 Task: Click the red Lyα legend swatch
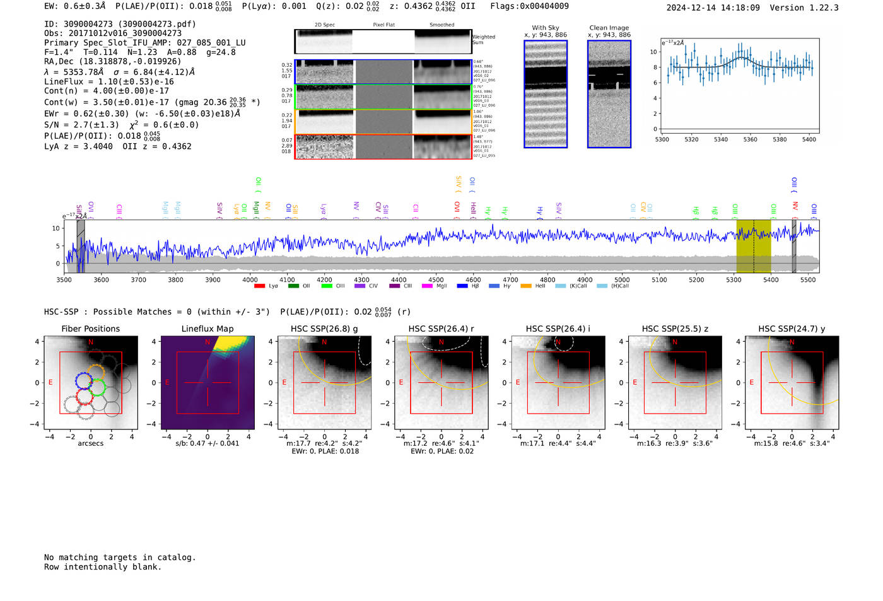coord(259,286)
